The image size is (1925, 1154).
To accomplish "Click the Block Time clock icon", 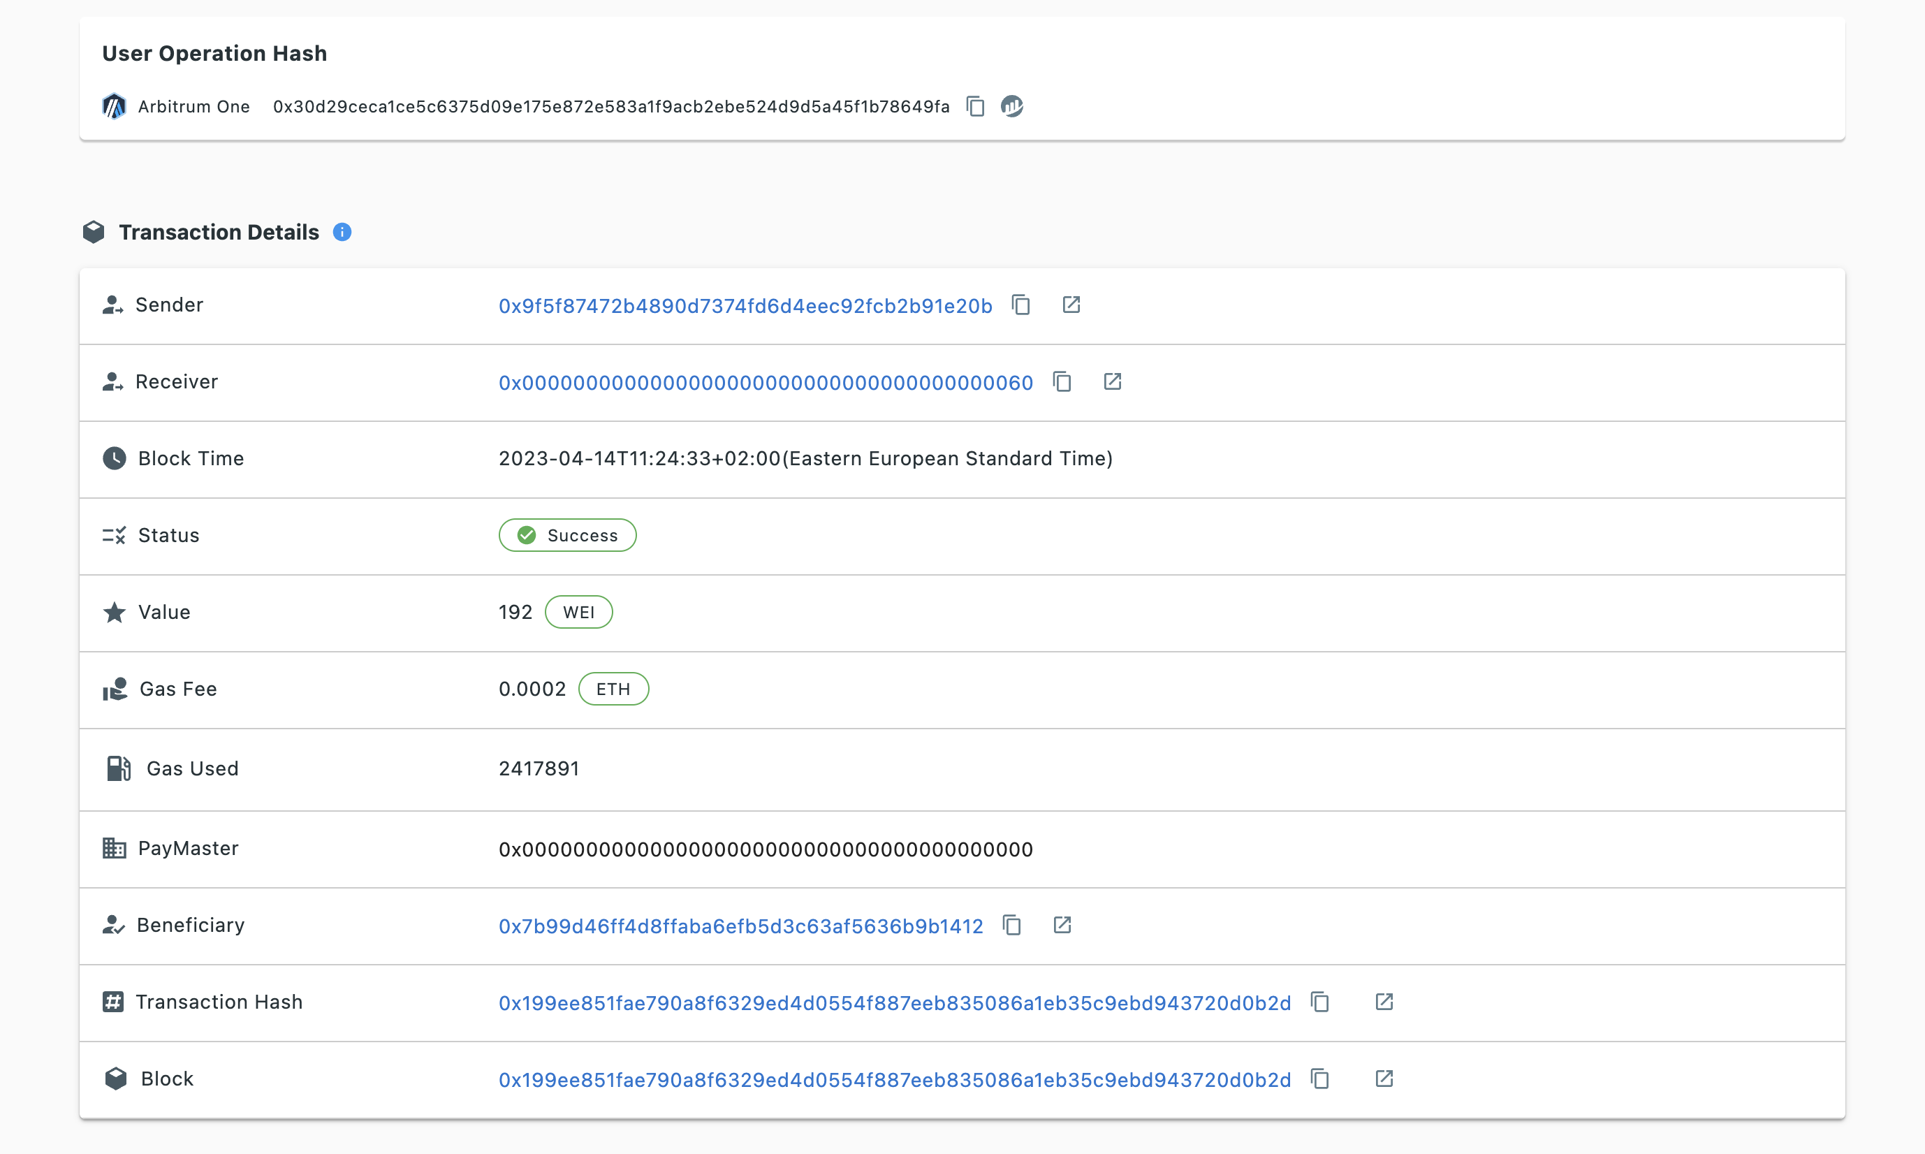I will tap(115, 459).
